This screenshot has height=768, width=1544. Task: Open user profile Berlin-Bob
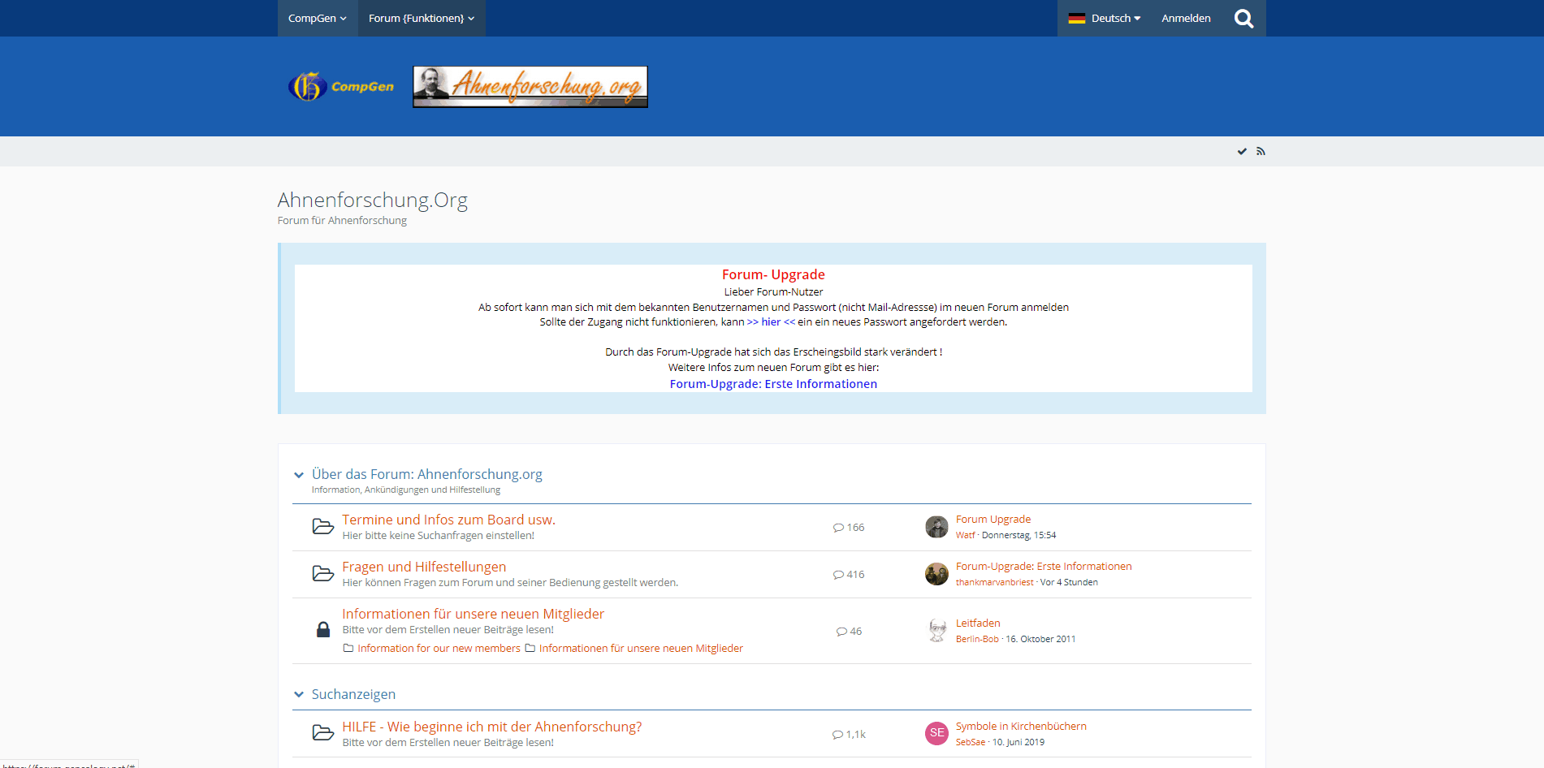(977, 639)
